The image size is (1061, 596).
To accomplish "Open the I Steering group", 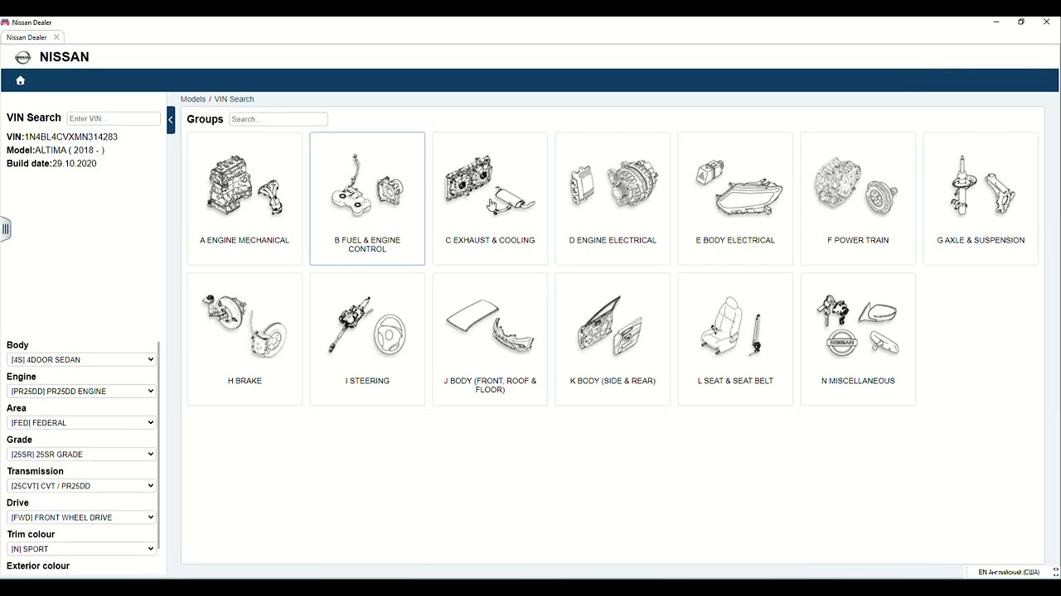I will [367, 339].
